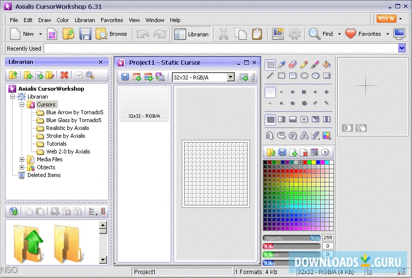Screen dimensions: 412x278
Task: Click the Redo arrow icon
Action: 160,34
